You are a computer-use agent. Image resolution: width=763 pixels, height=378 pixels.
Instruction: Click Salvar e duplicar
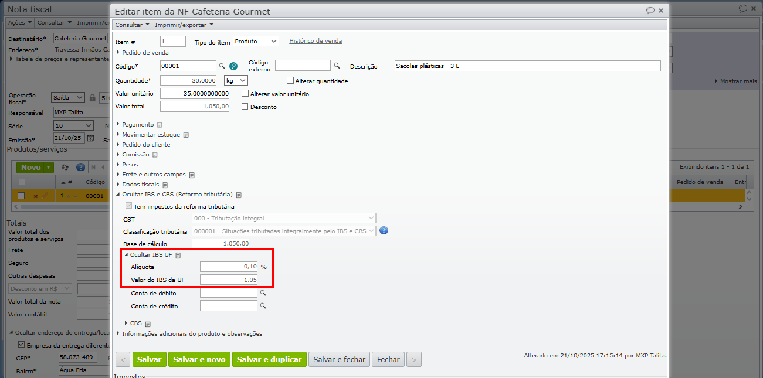coord(269,359)
